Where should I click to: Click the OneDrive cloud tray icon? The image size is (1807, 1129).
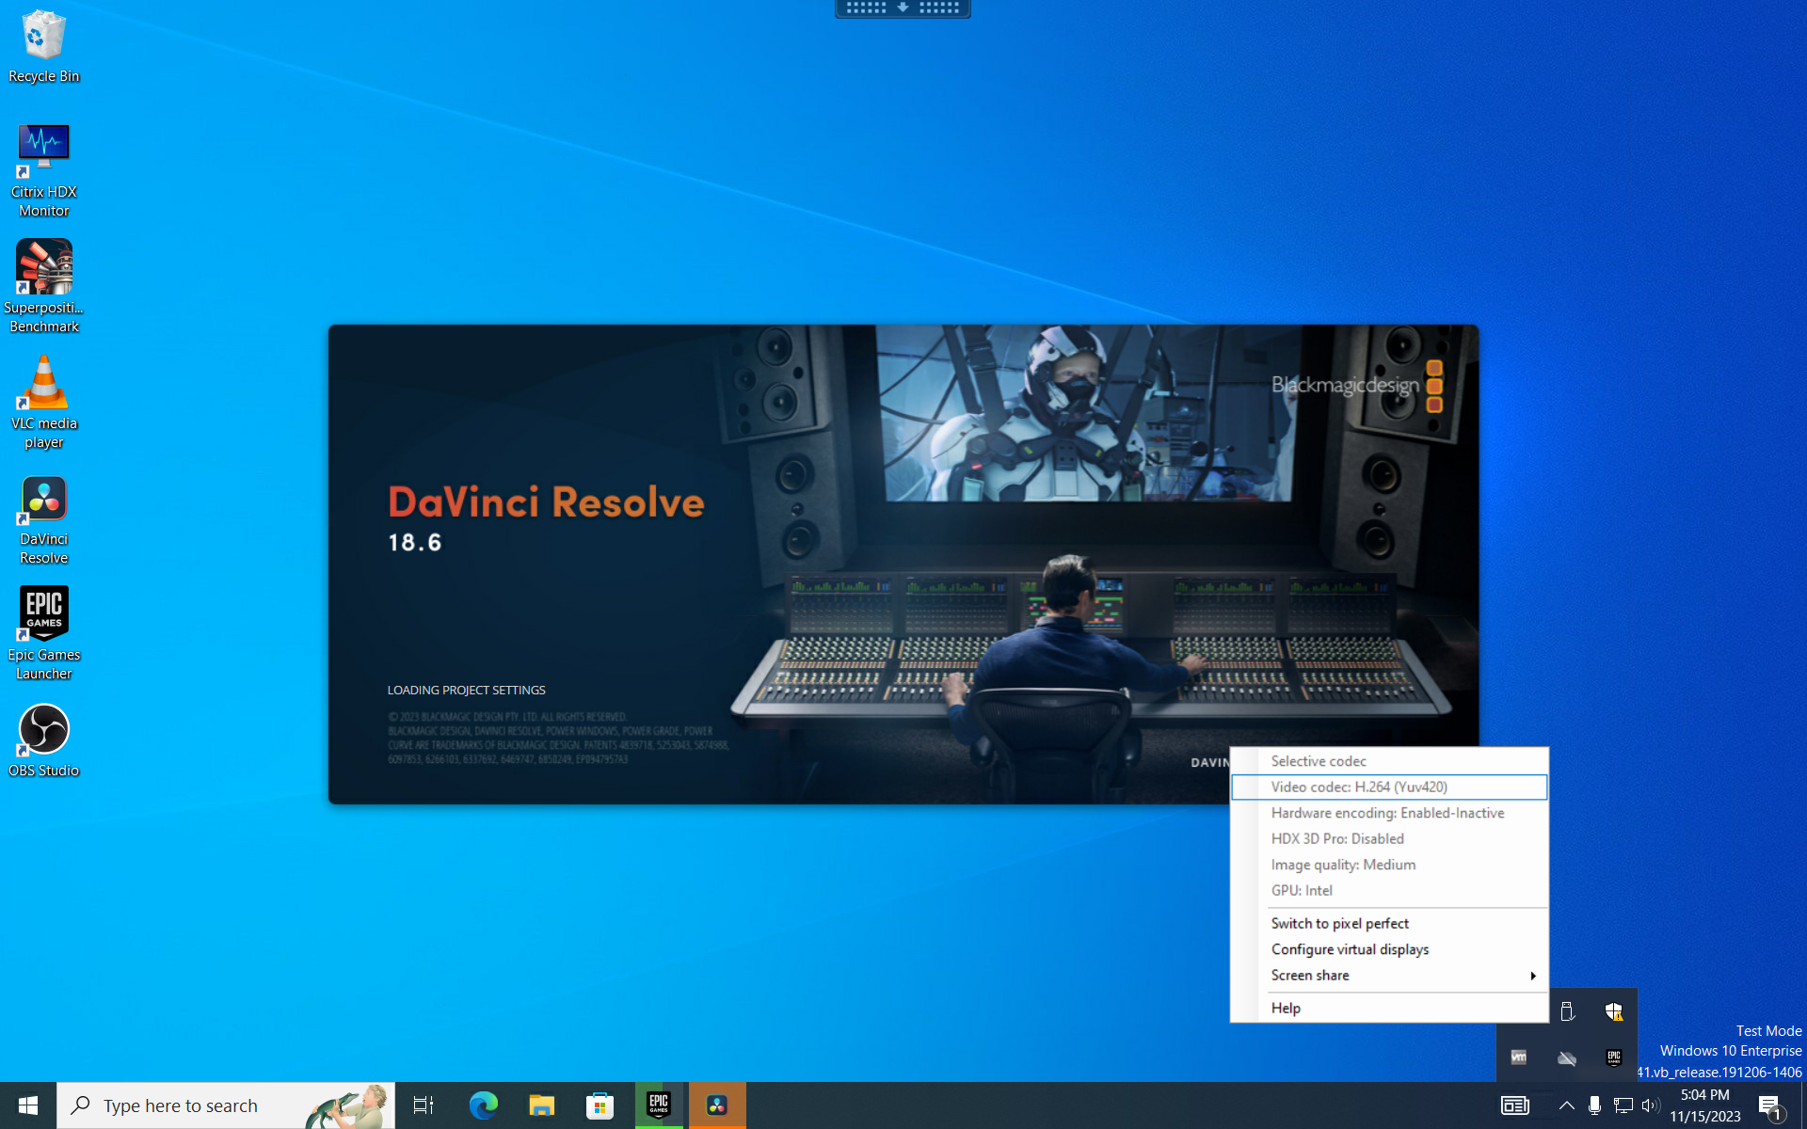click(x=1567, y=1057)
